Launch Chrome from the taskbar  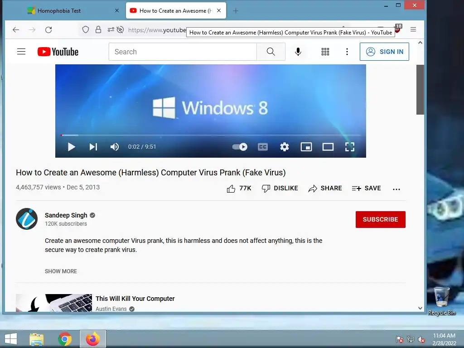65,339
